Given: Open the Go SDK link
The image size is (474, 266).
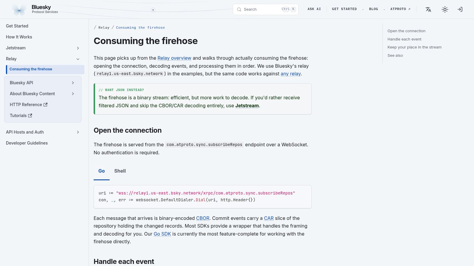Looking at the screenshot, I should [162, 234].
